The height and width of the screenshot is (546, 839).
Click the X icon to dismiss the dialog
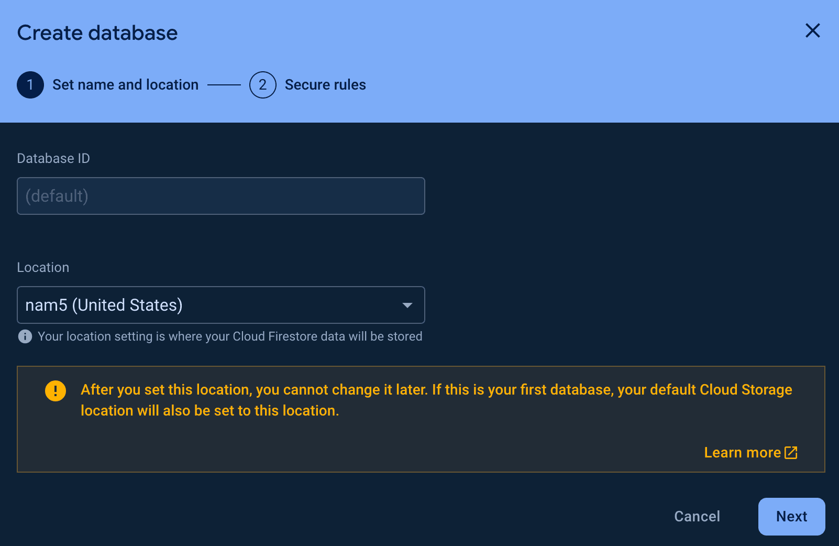tap(812, 31)
